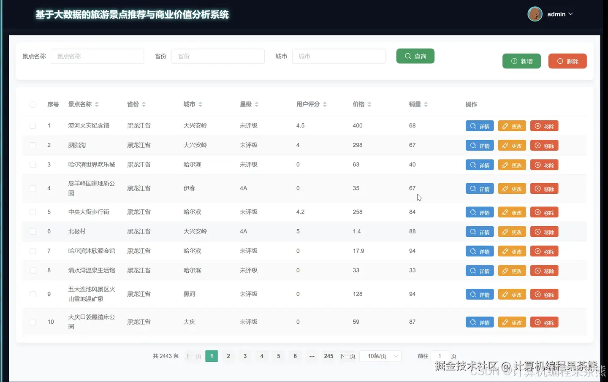The width and height of the screenshot is (608, 382).
Task: Select the plus icon on the 新增 button
Action: click(x=514, y=61)
